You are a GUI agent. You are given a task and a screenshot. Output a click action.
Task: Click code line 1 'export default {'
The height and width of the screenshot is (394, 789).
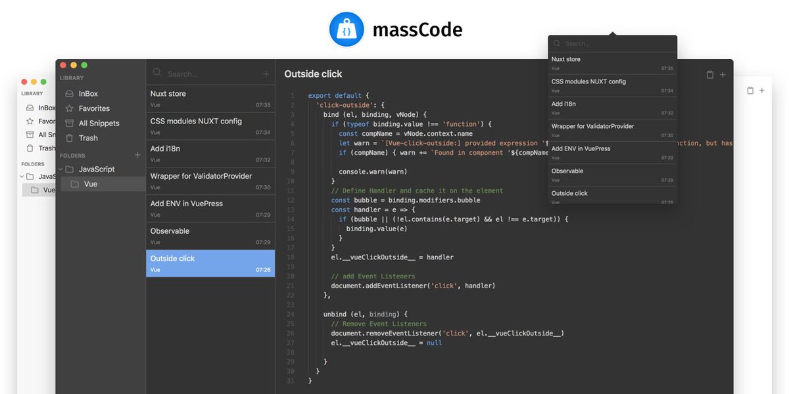coord(339,95)
